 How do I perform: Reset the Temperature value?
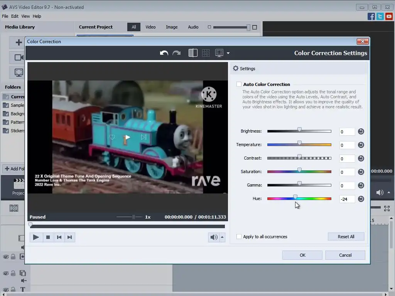[x=361, y=145]
